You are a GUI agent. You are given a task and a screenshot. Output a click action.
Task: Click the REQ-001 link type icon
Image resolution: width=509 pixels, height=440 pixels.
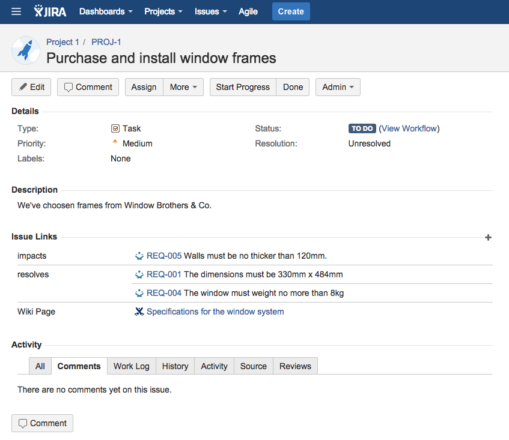coord(139,275)
